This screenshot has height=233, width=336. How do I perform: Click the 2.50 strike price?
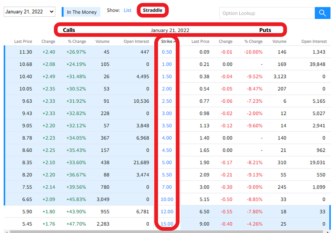click(167, 101)
